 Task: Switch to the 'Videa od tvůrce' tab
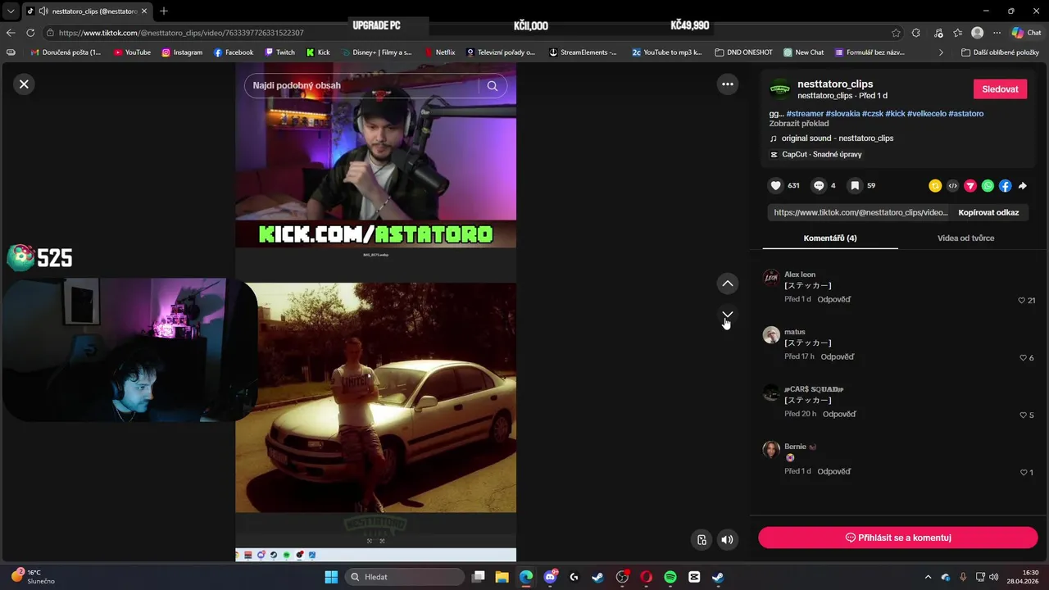966,238
